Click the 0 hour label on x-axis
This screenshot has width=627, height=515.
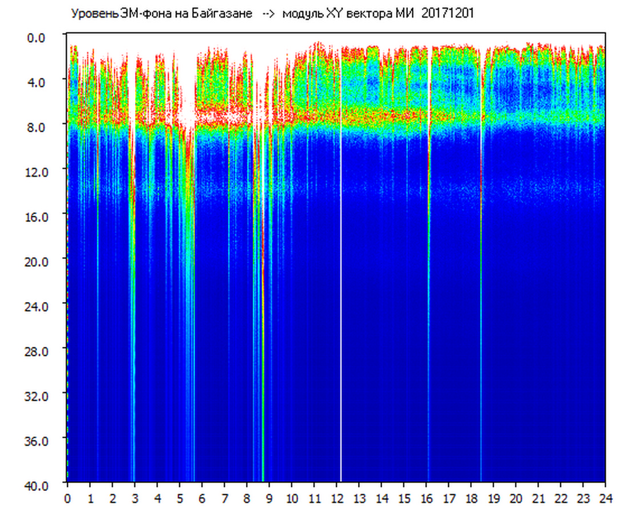68,498
